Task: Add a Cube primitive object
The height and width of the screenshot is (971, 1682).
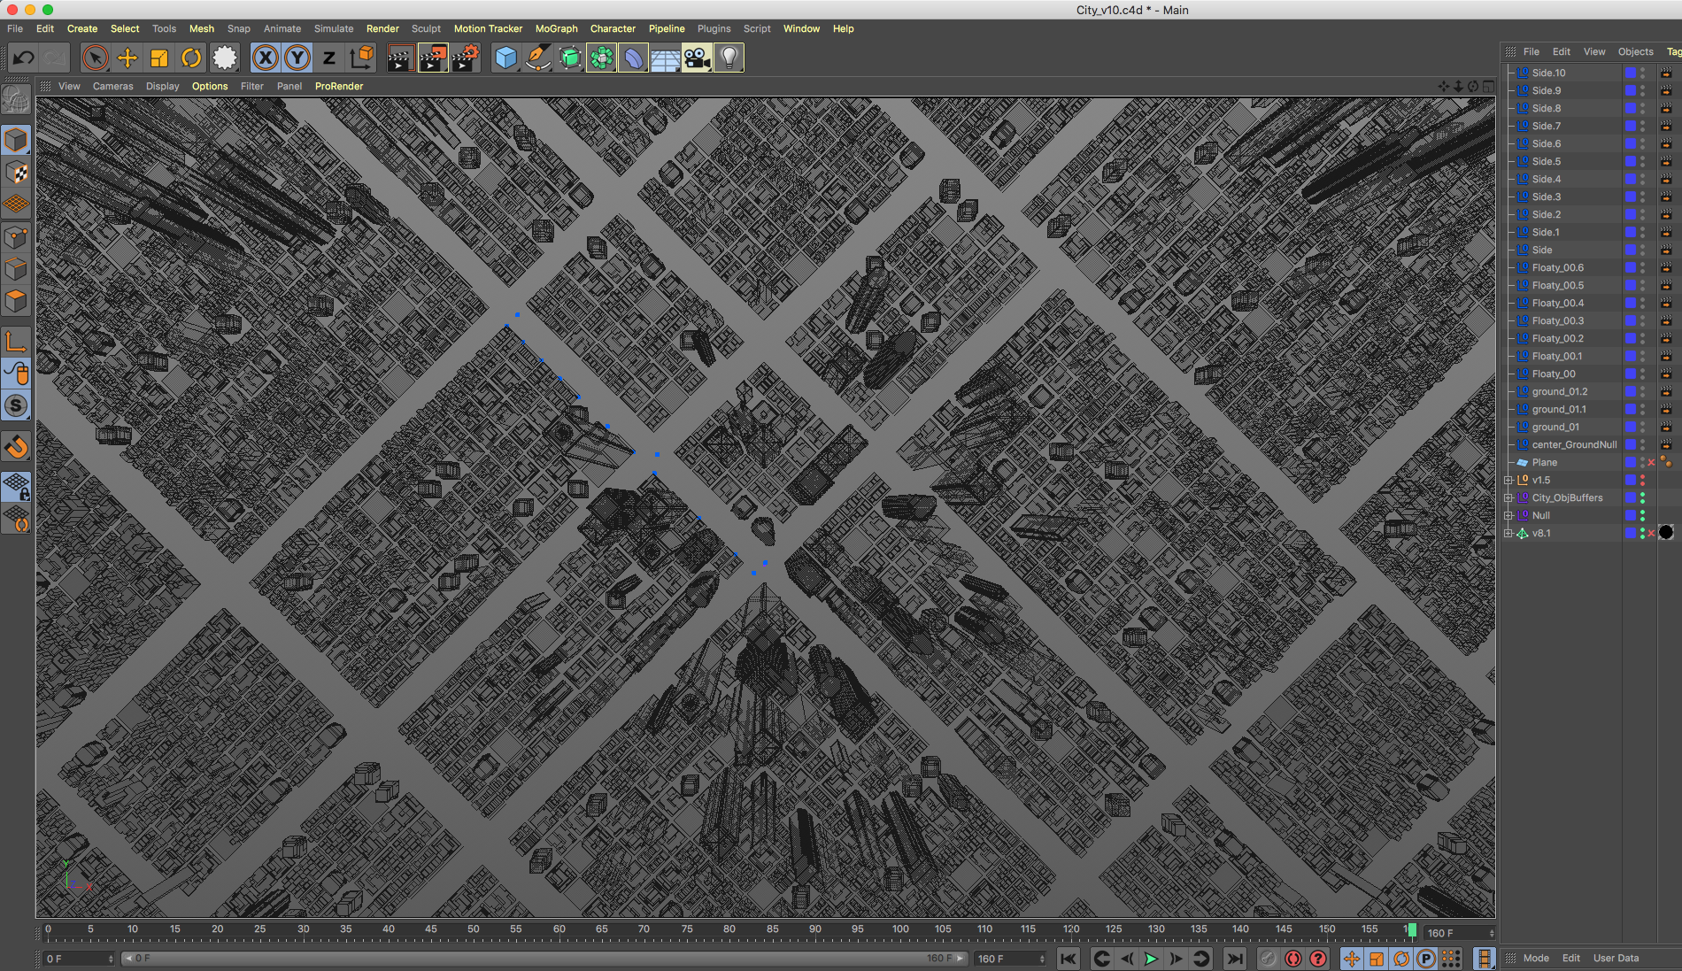Action: (505, 58)
